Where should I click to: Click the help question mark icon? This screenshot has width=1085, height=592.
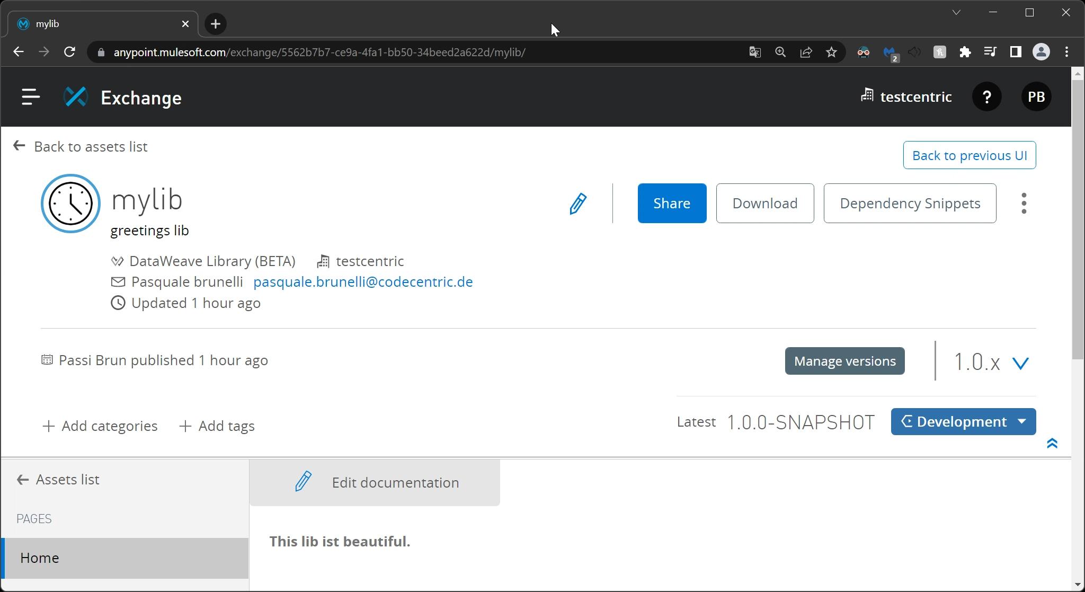pos(986,97)
